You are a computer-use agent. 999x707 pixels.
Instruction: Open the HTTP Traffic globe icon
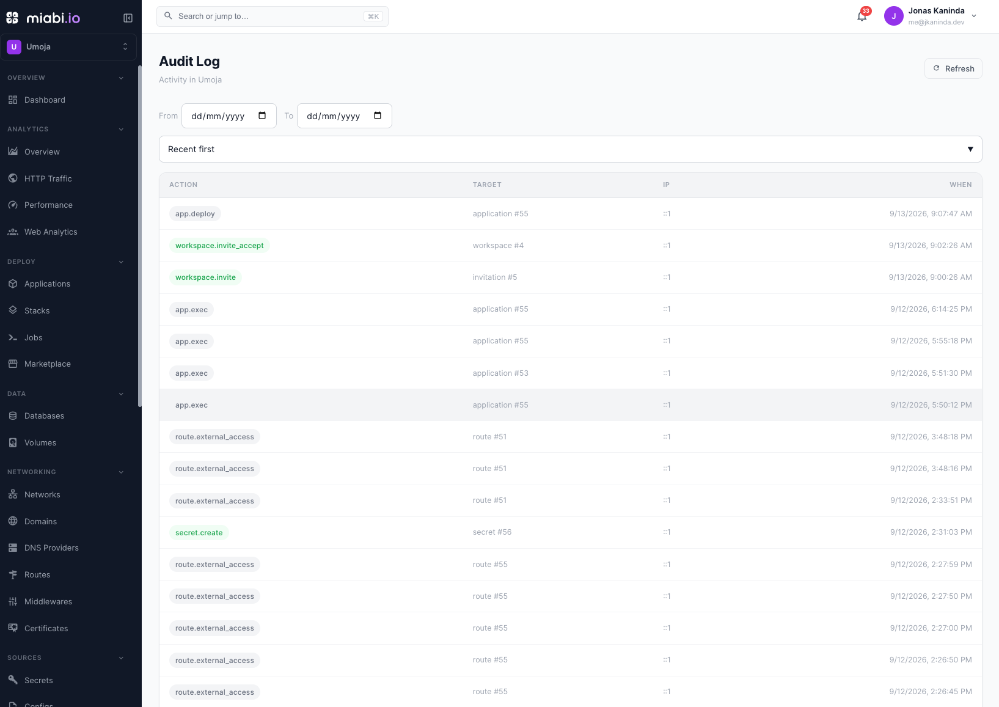click(x=13, y=178)
